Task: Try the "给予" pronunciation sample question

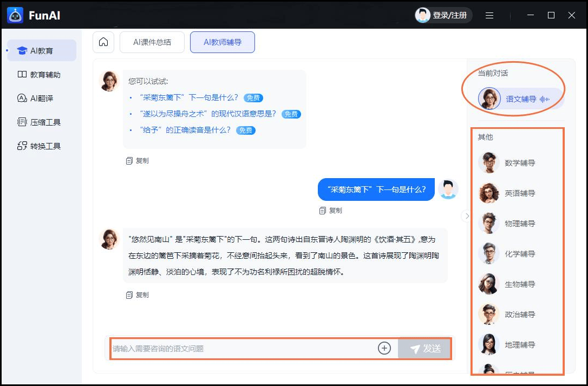Action: pos(185,130)
